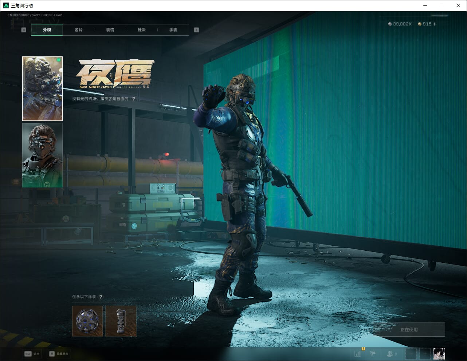The width and height of the screenshot is (467, 361).
Task: Select the Nox Night Hawk skin thumbnail
Action: pyautogui.click(x=42, y=88)
